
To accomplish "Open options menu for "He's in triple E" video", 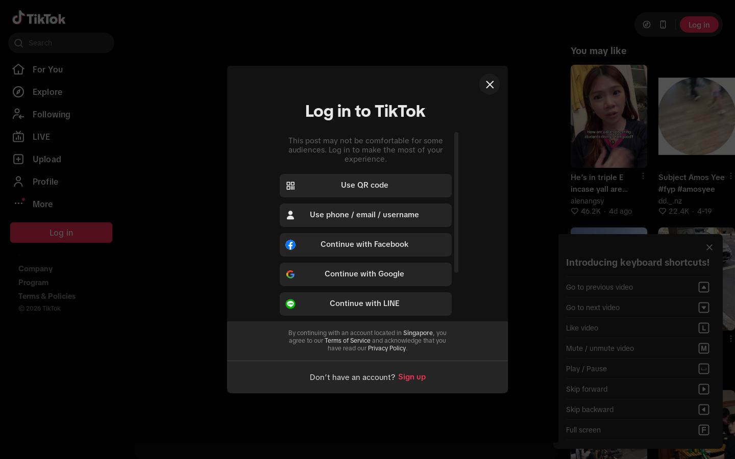I will (x=643, y=176).
